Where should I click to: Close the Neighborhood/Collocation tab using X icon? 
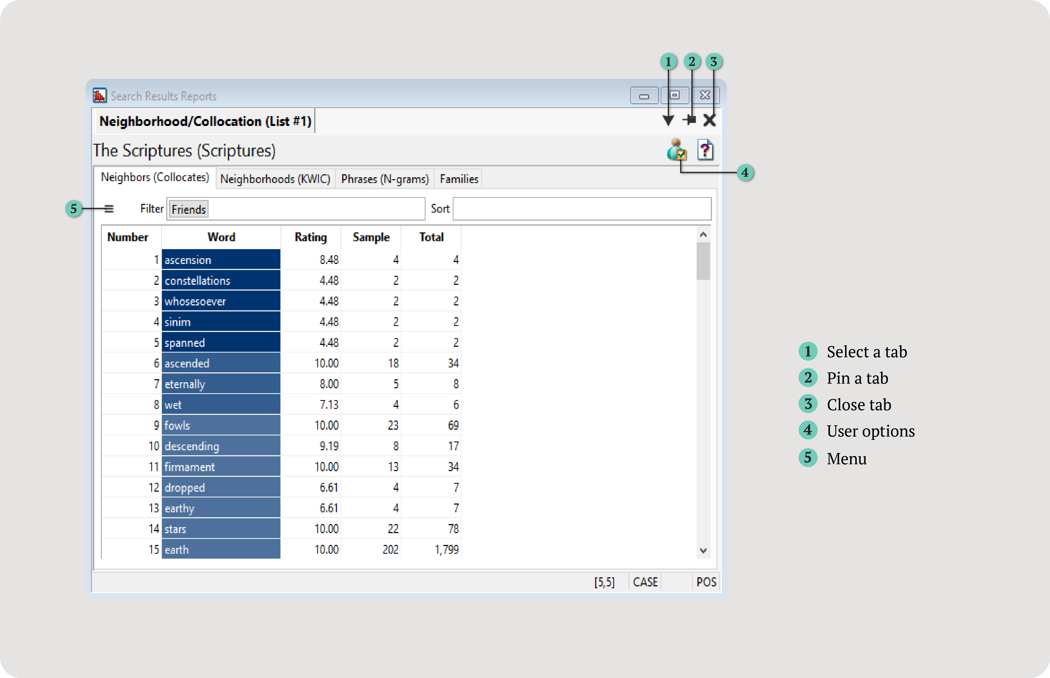click(x=709, y=120)
